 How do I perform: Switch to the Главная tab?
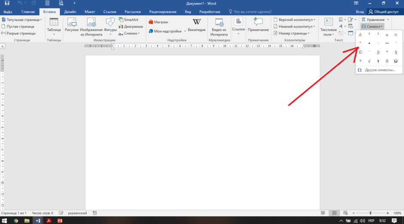(28, 12)
